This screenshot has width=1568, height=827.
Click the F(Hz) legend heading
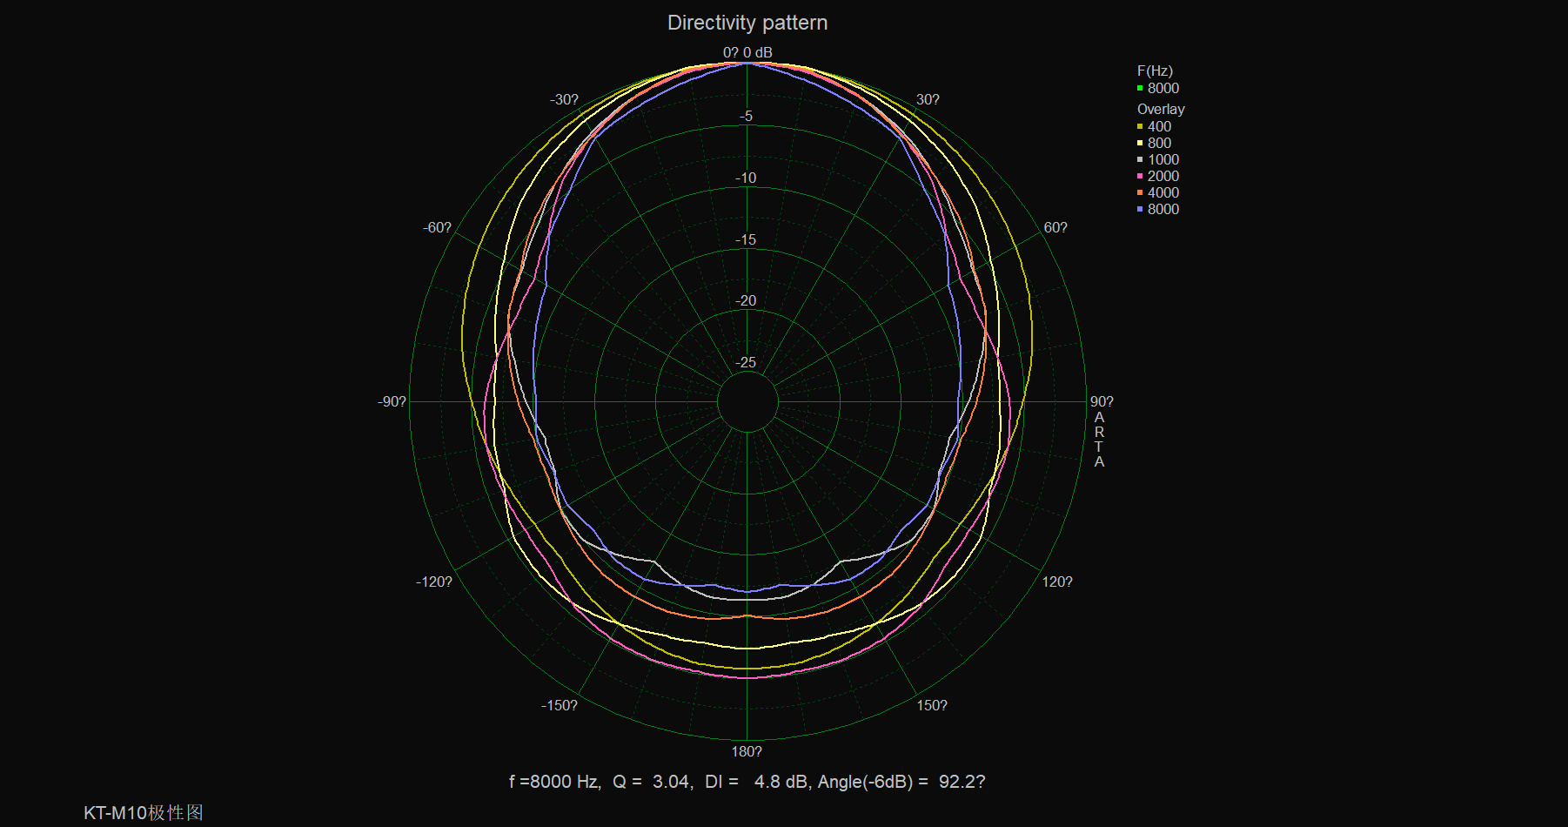[1155, 71]
